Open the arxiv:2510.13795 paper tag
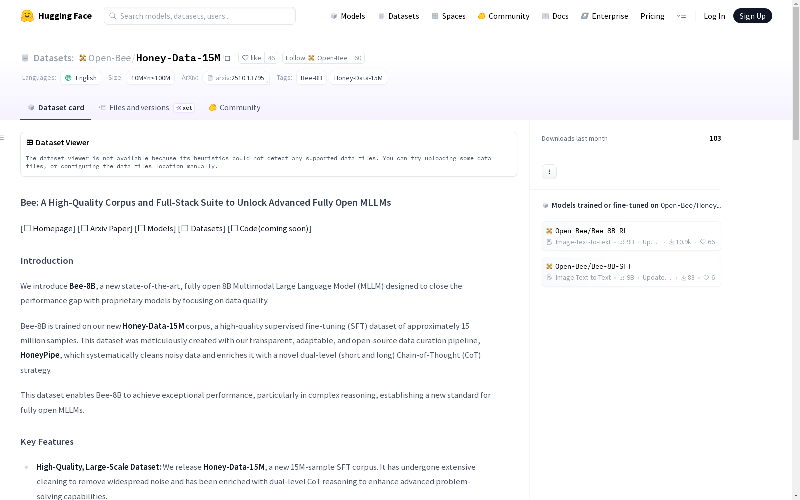The image size is (800, 500). coord(236,78)
